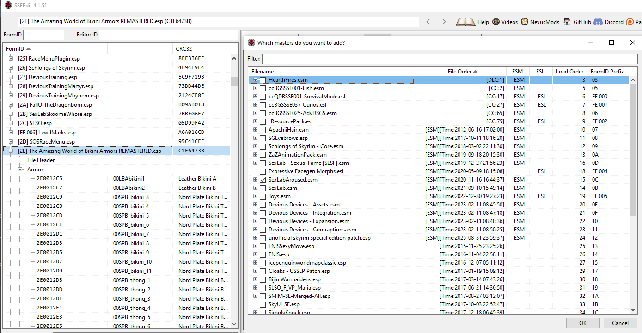Expand the SexLab.esm row in masters list
The image size is (642, 333).
[x=255, y=188]
